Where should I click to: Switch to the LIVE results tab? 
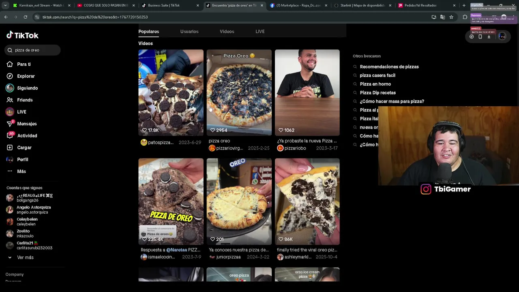pyautogui.click(x=260, y=31)
